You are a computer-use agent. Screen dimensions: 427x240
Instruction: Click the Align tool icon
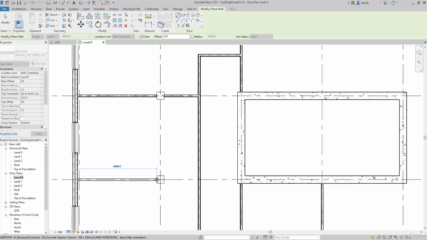pos(81,16)
